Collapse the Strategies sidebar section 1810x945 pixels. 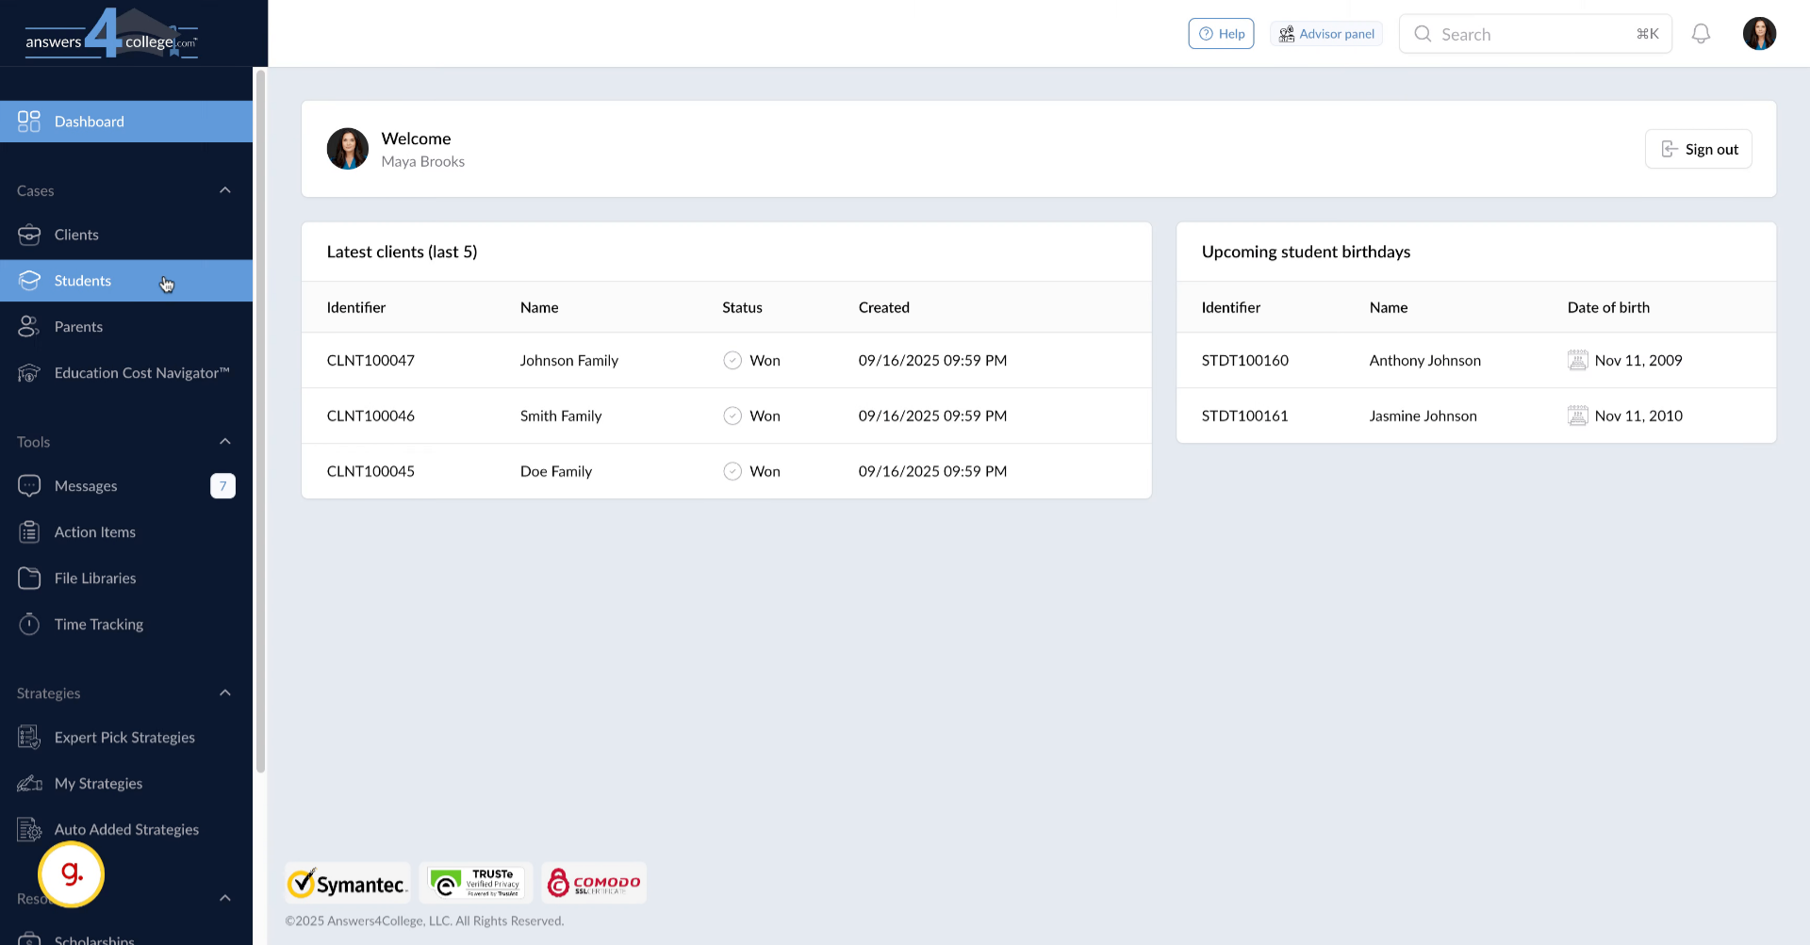coord(225,693)
